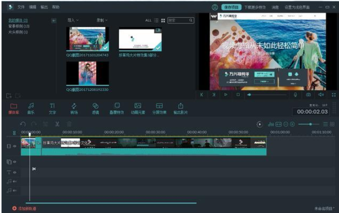Viewport: 339px width, 213px height.
Task: Mute the first audio track
Action: pyautogui.click(x=14, y=181)
